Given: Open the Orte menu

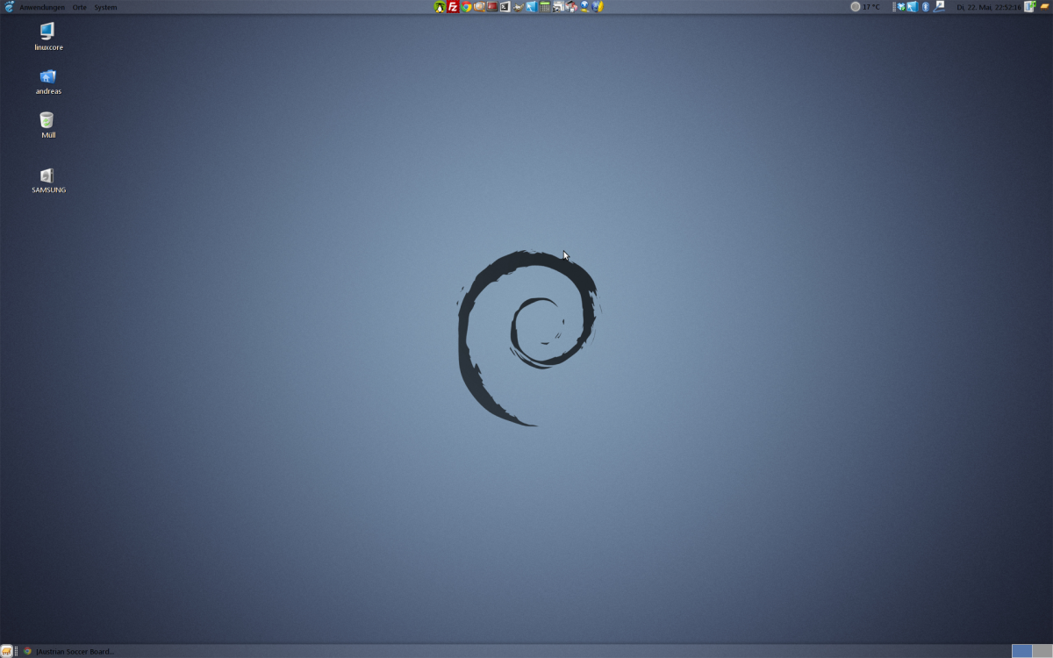Looking at the screenshot, I should pyautogui.click(x=80, y=7).
